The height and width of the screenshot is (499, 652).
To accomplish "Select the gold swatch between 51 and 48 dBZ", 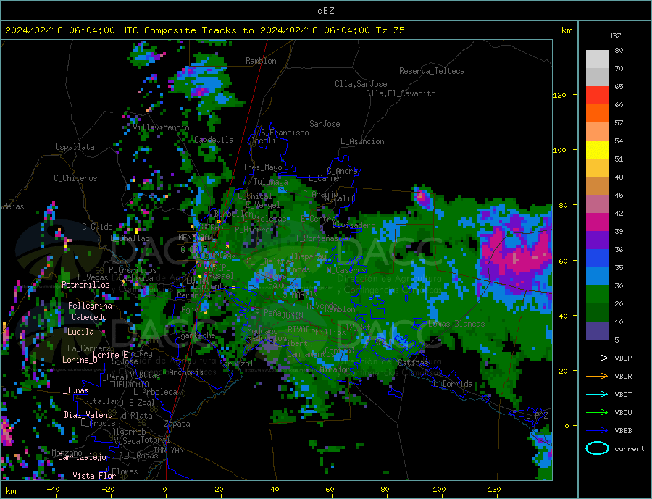I will pos(597,168).
